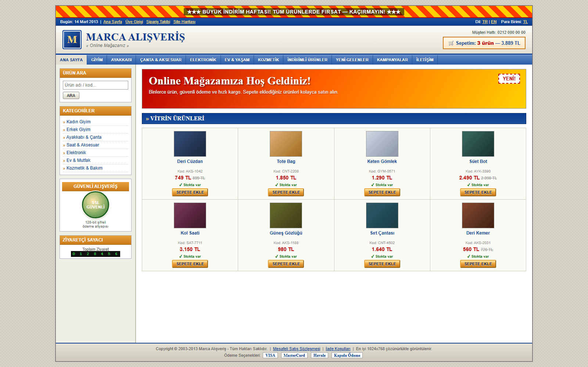Open the Deri Cüzdan product image
This screenshot has width=588, height=367.
(x=190, y=144)
